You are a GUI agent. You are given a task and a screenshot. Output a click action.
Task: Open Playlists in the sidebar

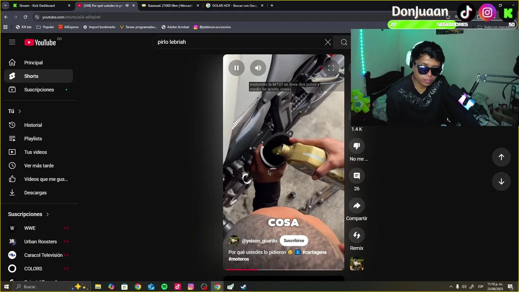pos(39,139)
